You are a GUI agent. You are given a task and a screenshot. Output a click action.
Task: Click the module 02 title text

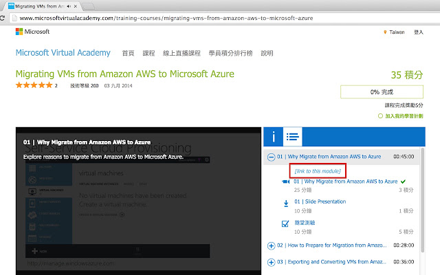click(331, 245)
